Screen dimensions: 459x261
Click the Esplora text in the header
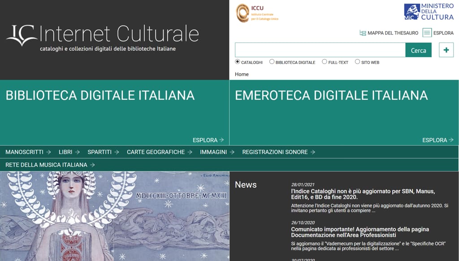pyautogui.click(x=443, y=33)
